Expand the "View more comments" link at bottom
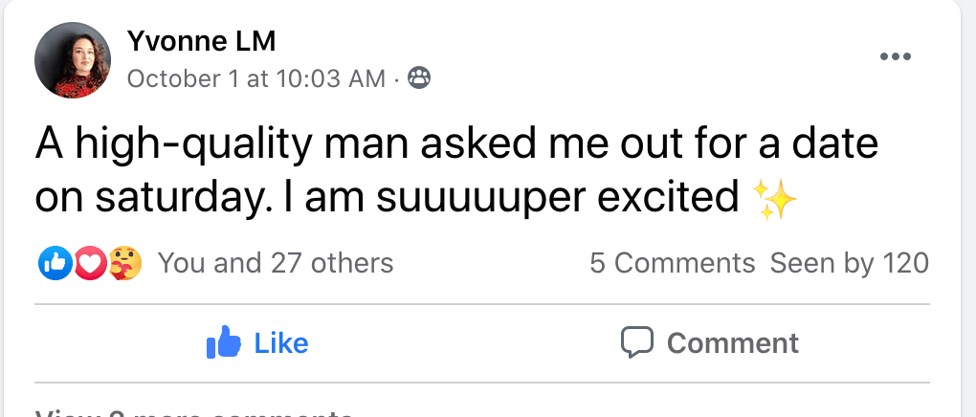This screenshot has height=417, width=976. click(x=193, y=413)
